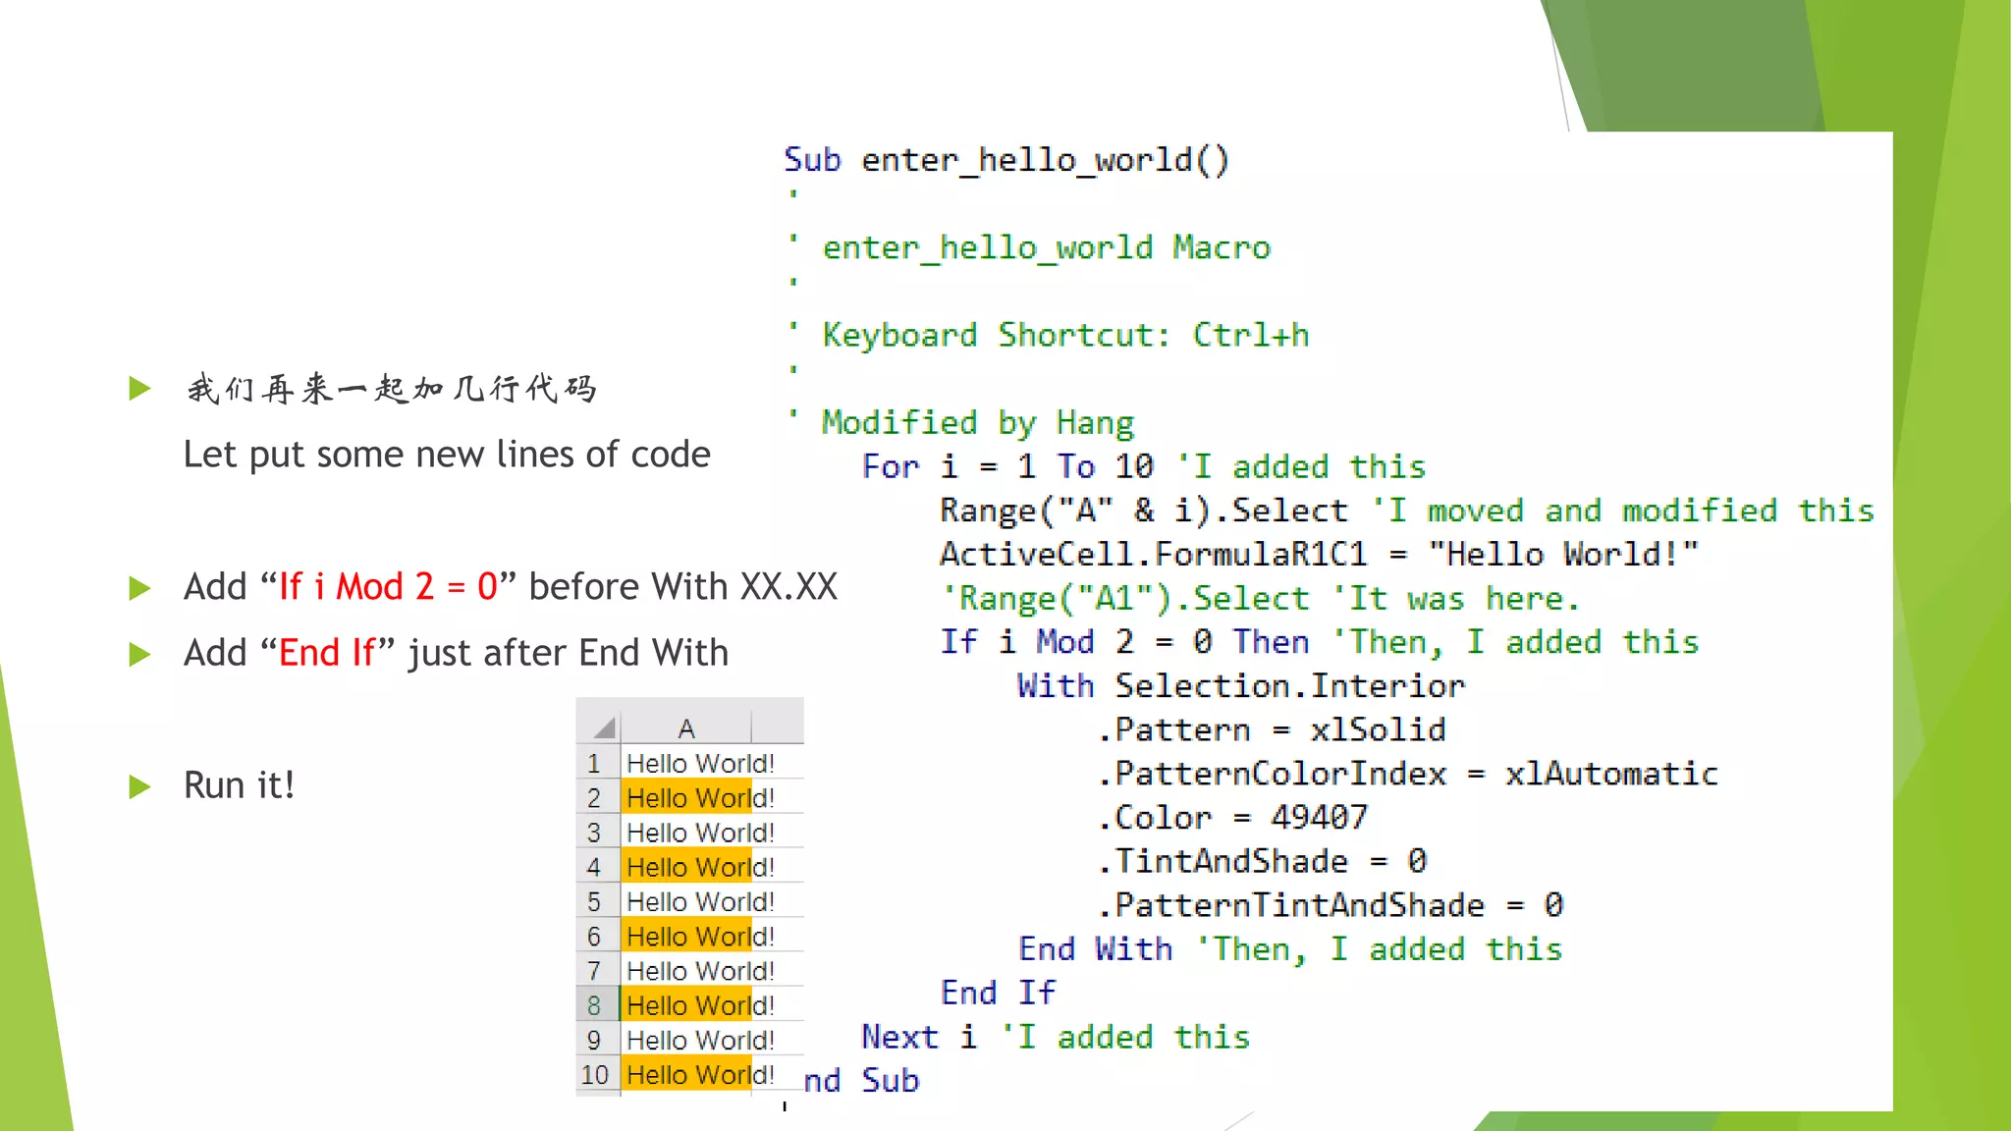Viewport: 2011px width, 1131px height.
Task: Click the 'With Selection.Interior' line
Action: 1241,685
